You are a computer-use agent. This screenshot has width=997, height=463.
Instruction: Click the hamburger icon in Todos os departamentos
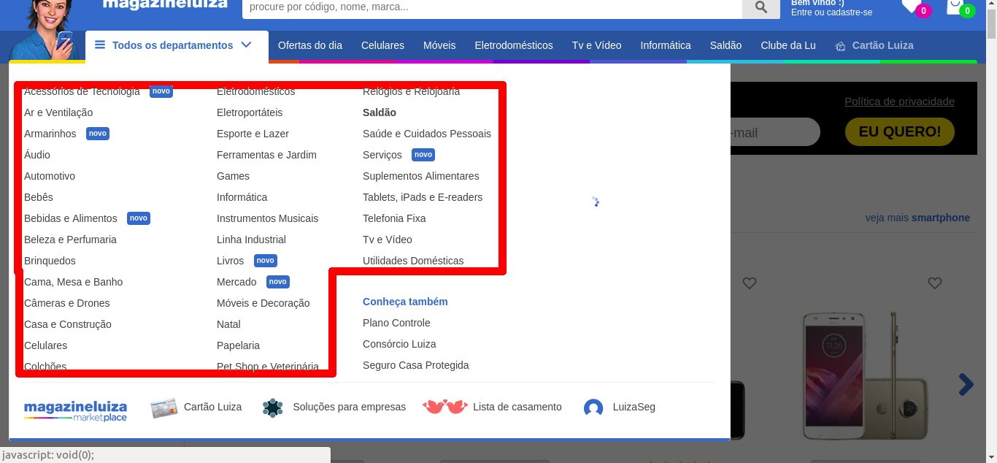point(100,45)
